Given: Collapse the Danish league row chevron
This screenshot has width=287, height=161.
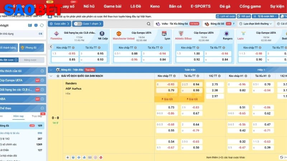Looking at the screenshot, I should point(51,76).
